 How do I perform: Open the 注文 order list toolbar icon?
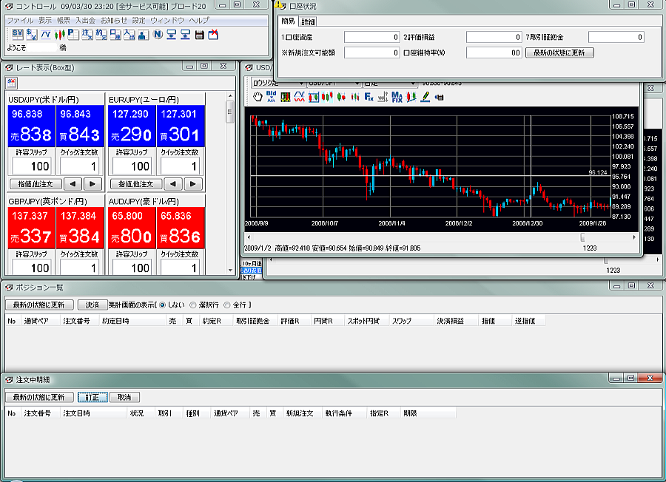(87, 34)
